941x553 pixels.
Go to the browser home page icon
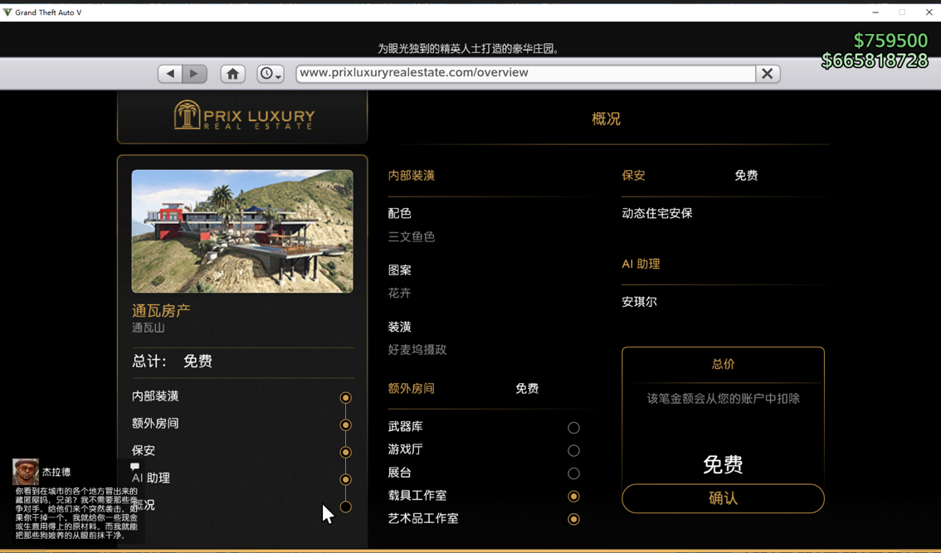coord(233,73)
